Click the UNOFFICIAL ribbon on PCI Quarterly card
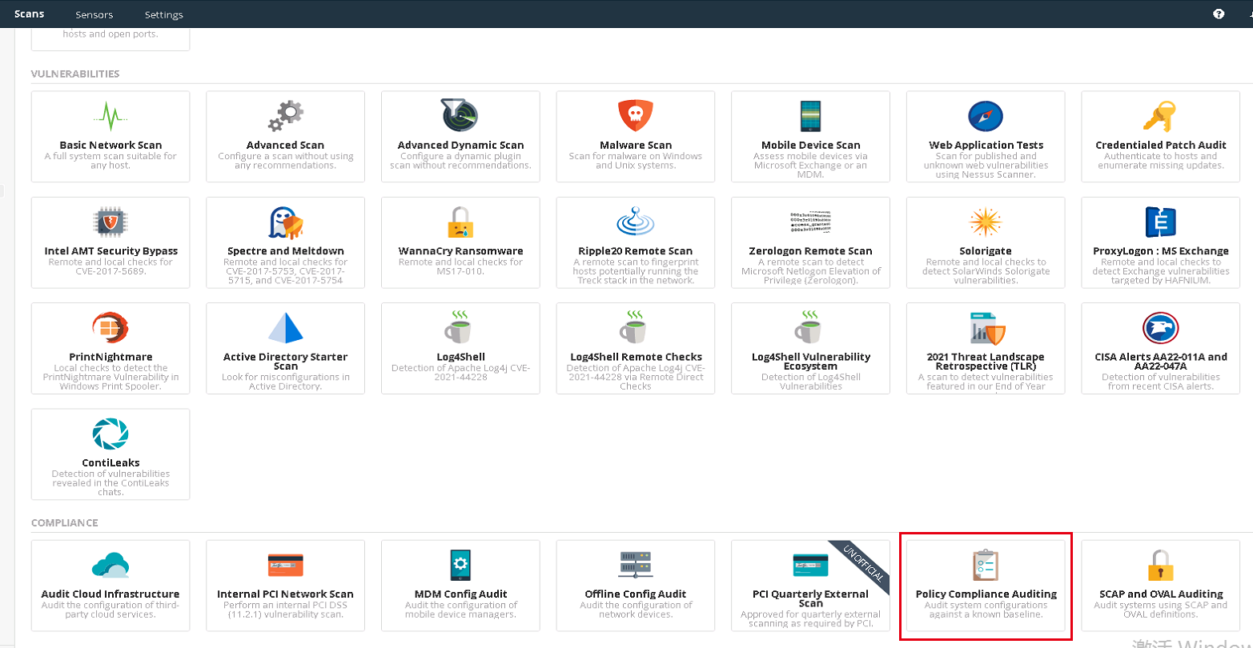This screenshot has height=648, width=1253. coord(863,565)
